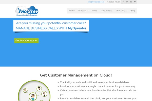152x101 pixels.
Task: Open the Google Plus social icon
Action: (127, 2)
